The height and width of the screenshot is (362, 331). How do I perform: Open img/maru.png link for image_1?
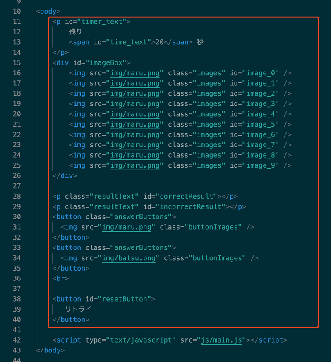pos(135,83)
